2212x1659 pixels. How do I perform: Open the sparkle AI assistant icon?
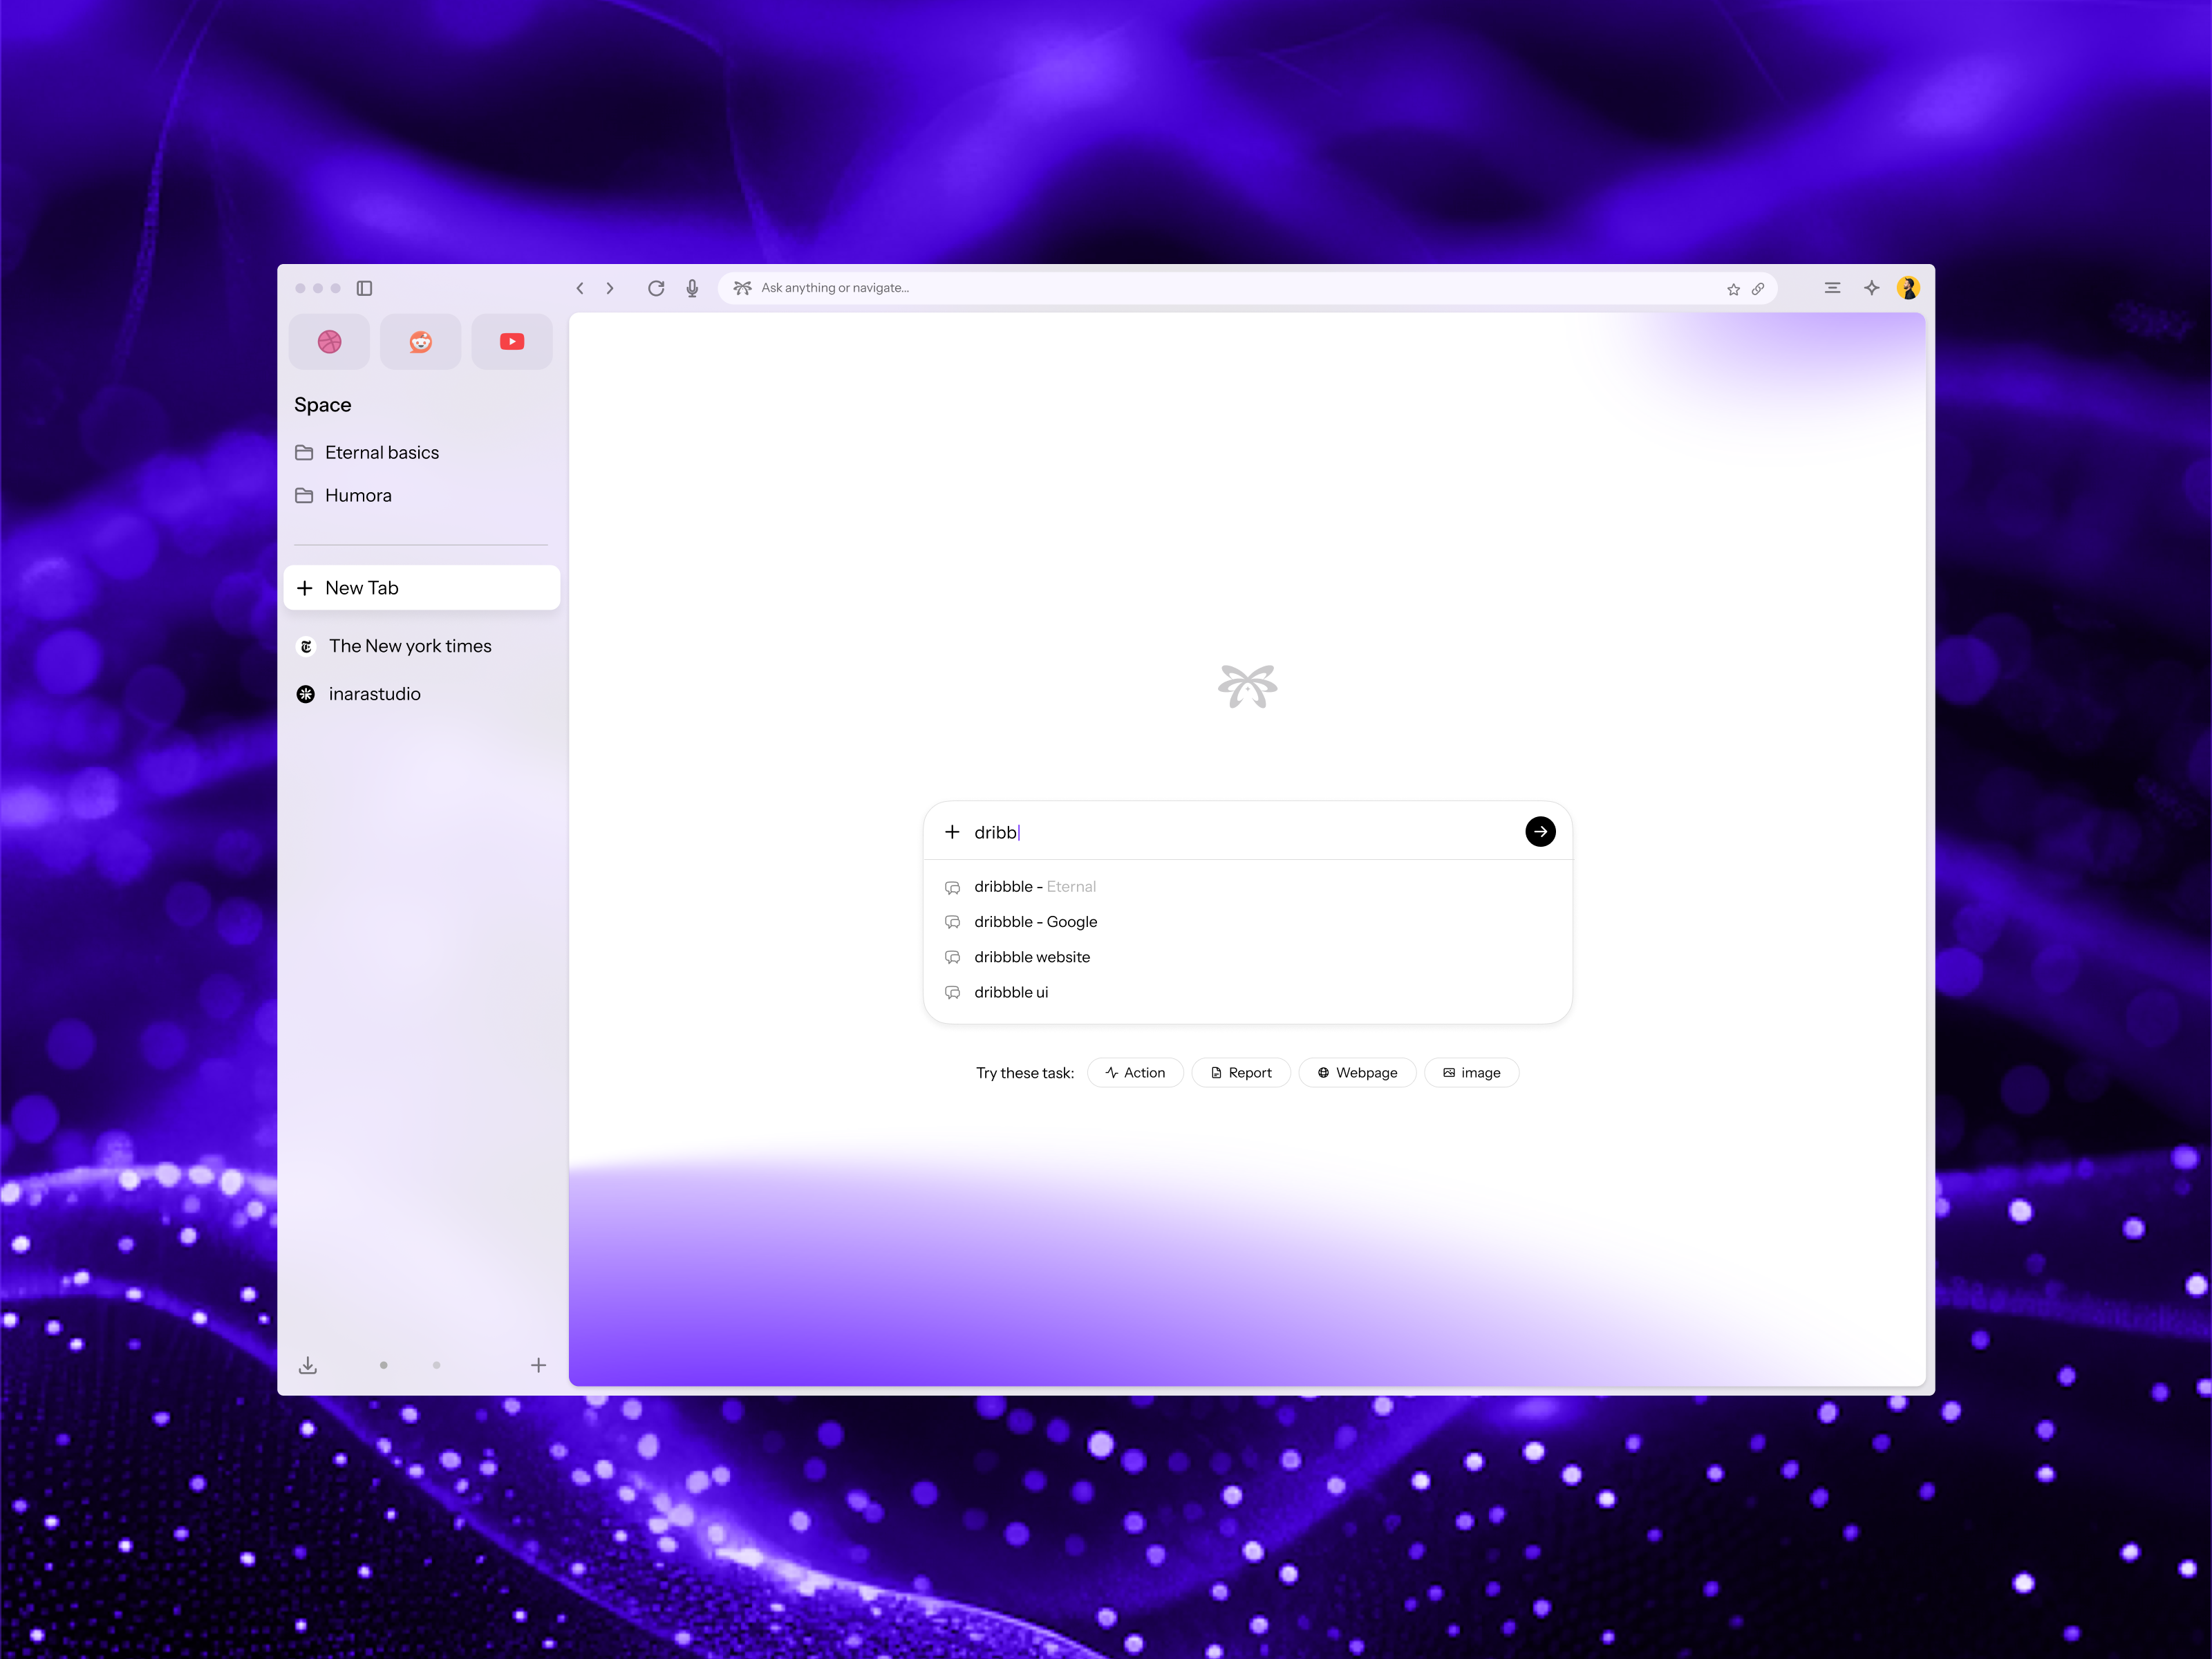click(x=1871, y=288)
